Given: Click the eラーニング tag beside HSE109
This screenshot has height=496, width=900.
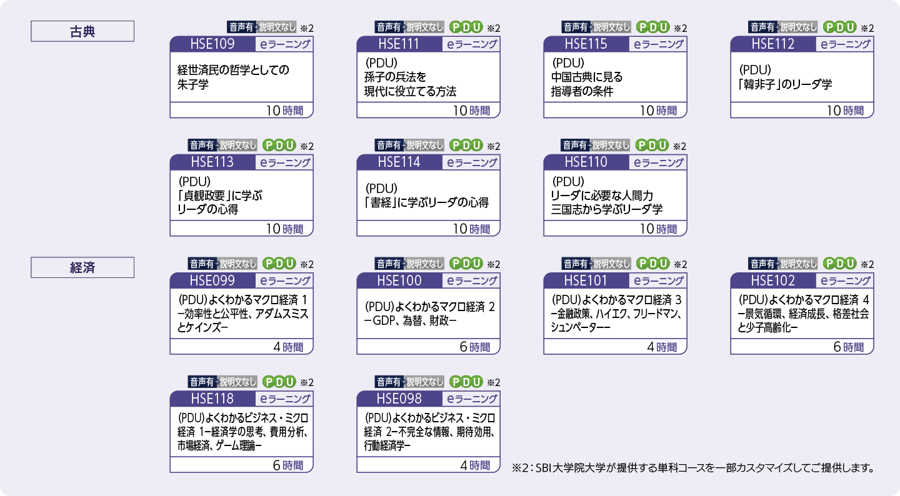Looking at the screenshot, I should [285, 44].
